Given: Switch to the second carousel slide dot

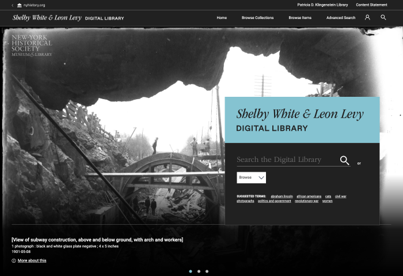Looking at the screenshot, I should [199, 271].
